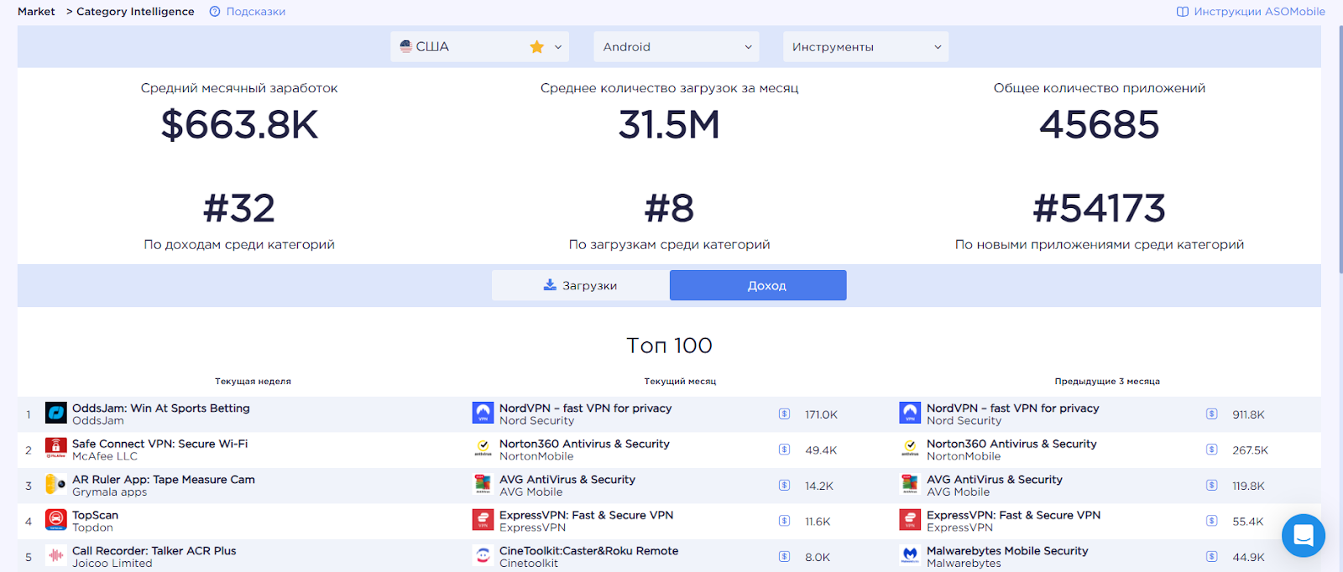Click the Предыдущие 3 месяца column header

(x=1107, y=382)
